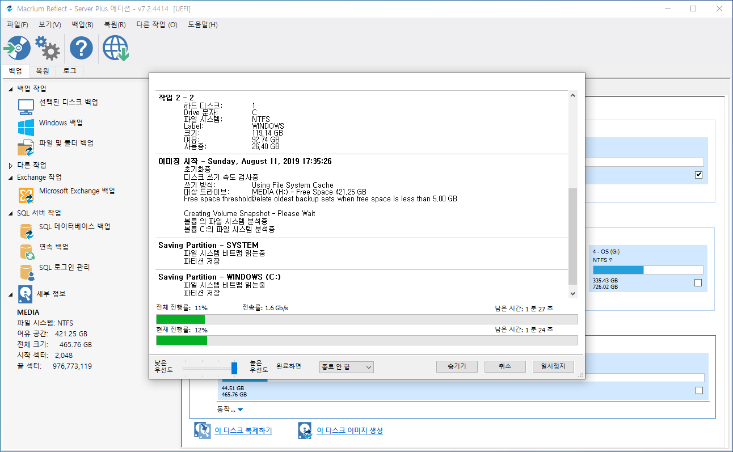Open the 보기(V) menu
This screenshot has height=452, width=733.
pyautogui.click(x=50, y=24)
